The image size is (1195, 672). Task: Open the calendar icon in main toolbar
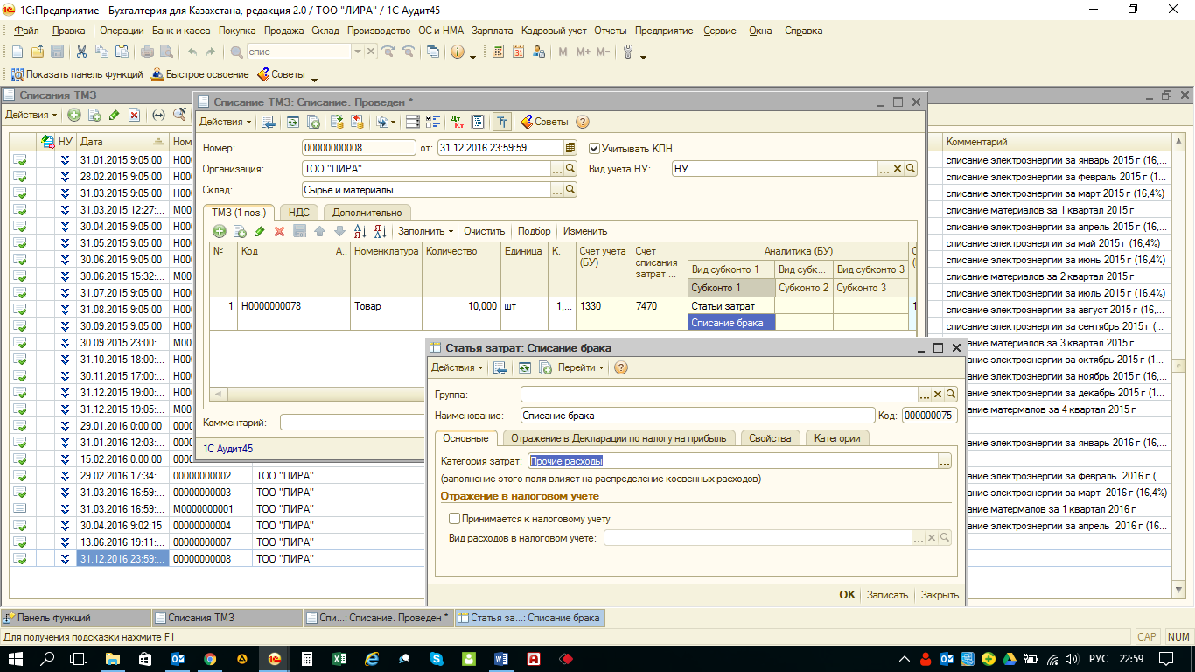[x=518, y=52]
